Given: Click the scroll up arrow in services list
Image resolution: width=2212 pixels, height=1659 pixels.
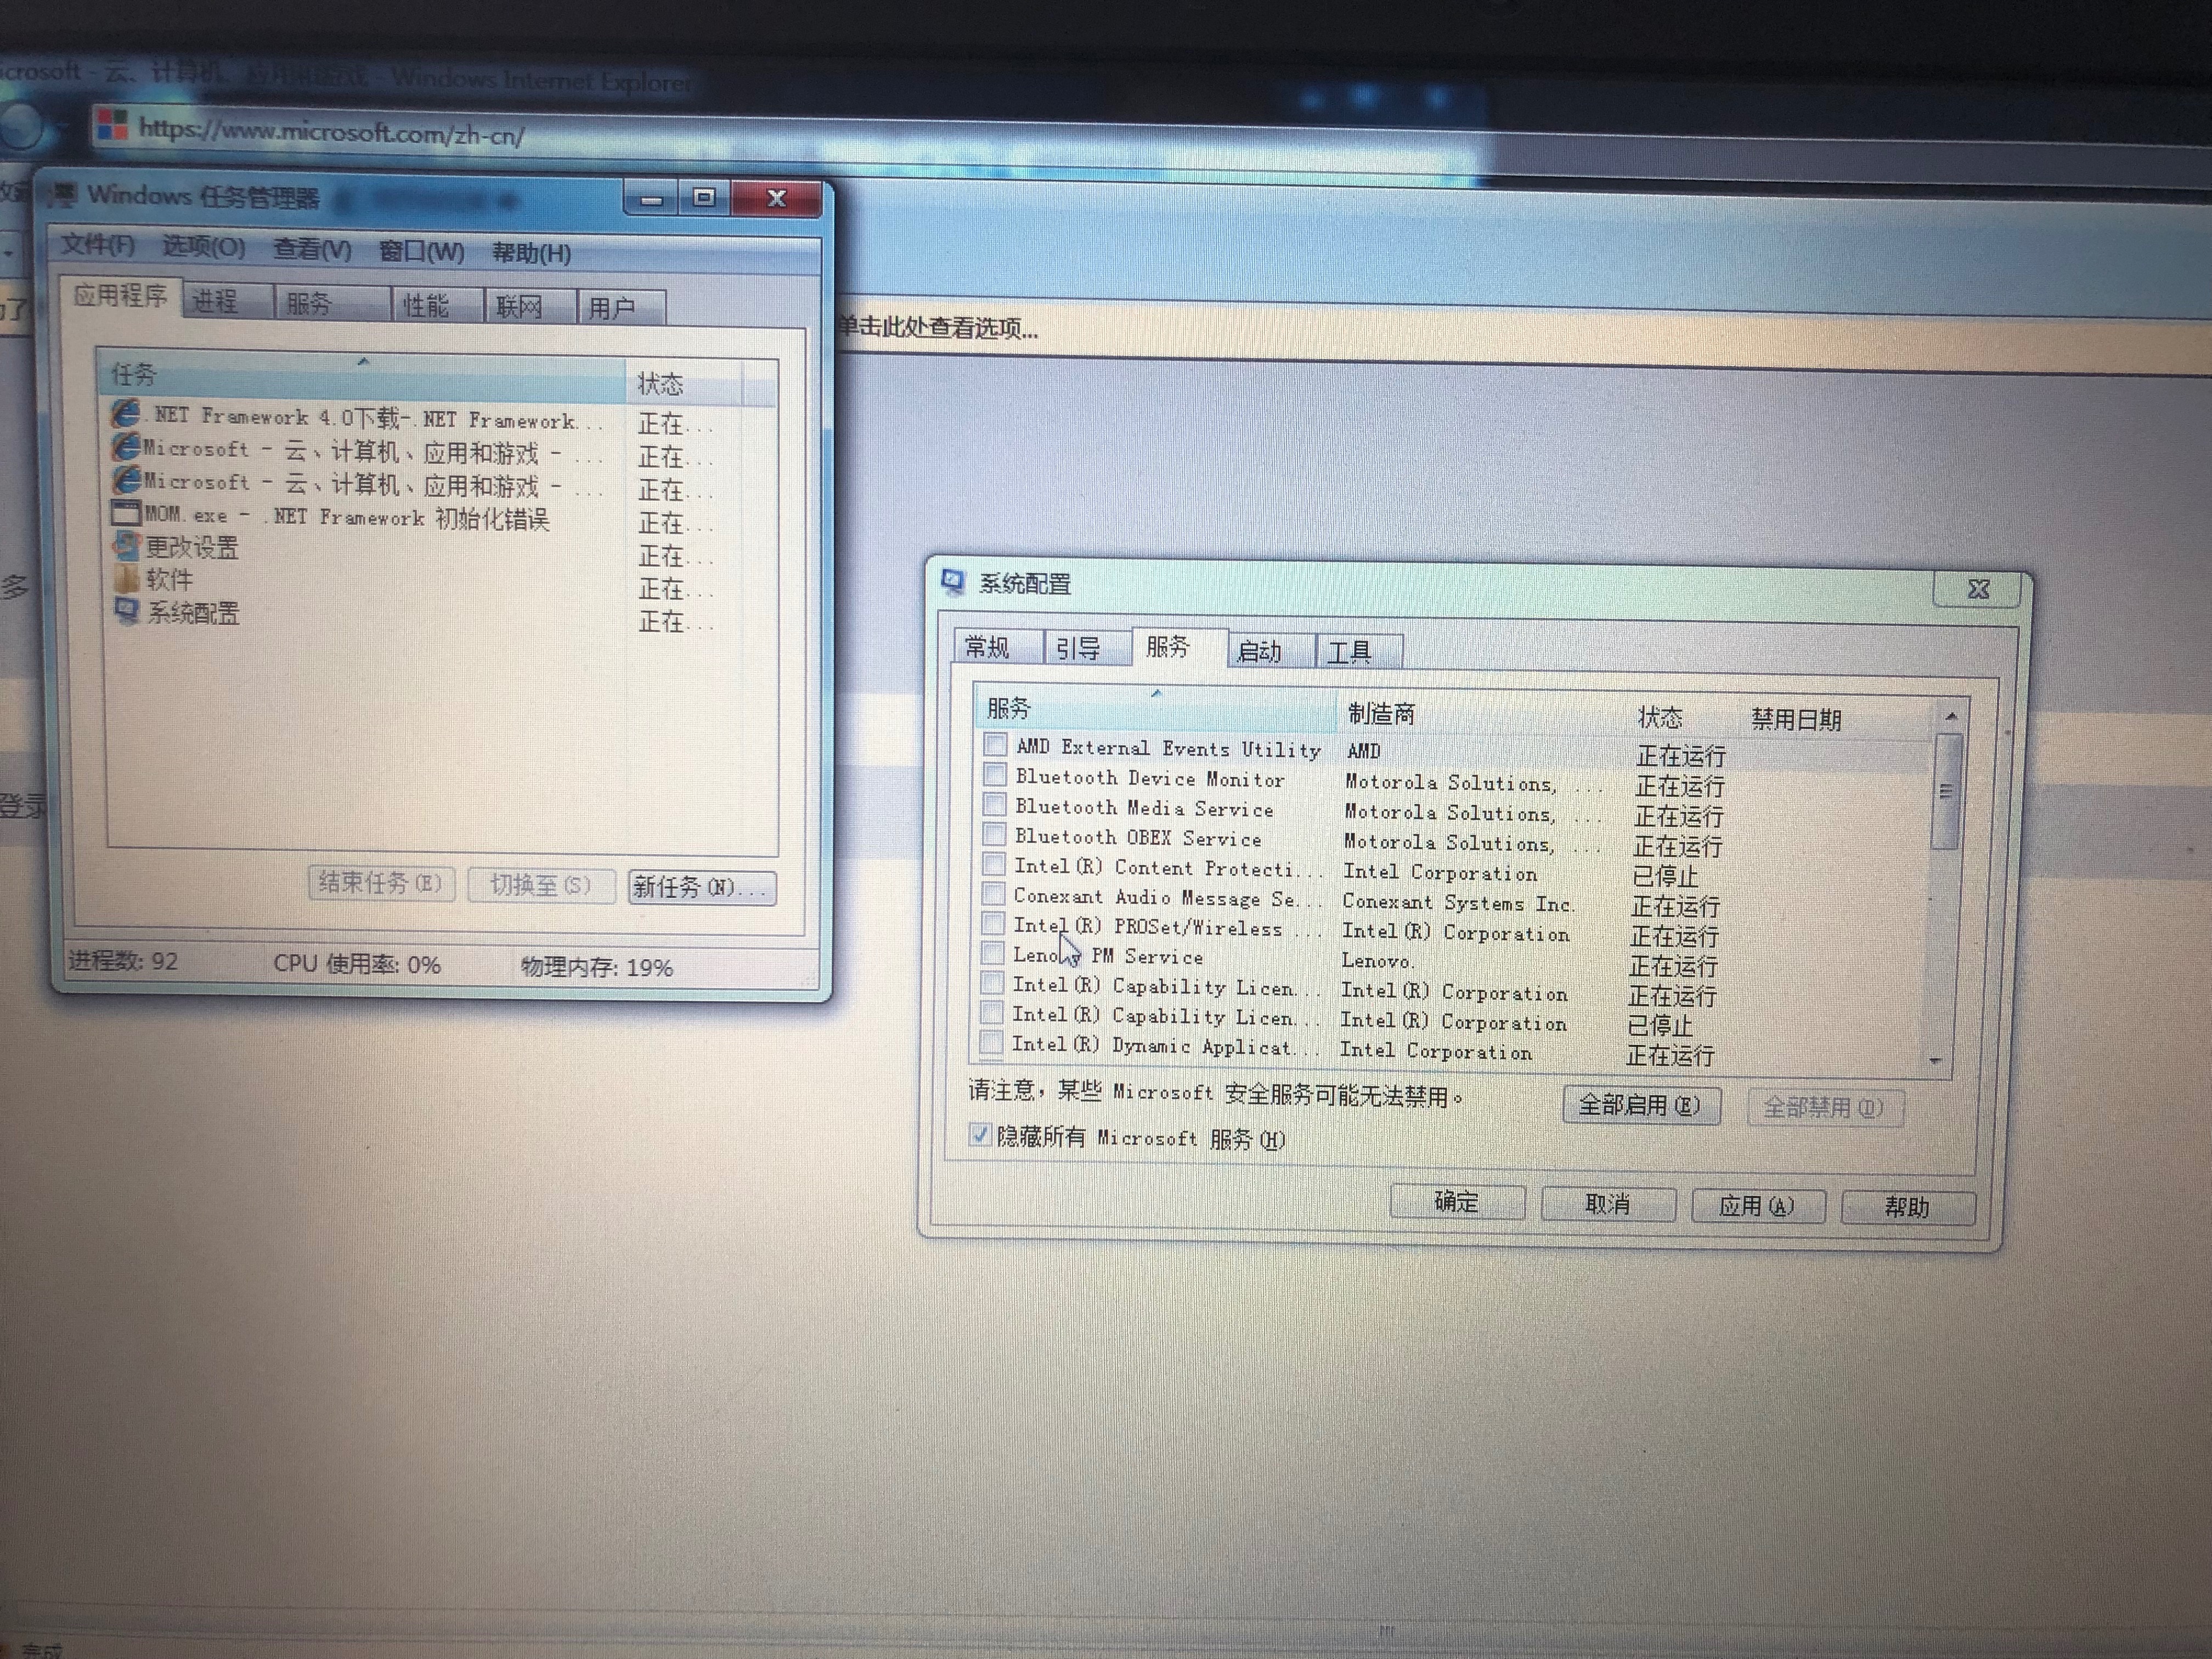Looking at the screenshot, I should [x=1951, y=717].
